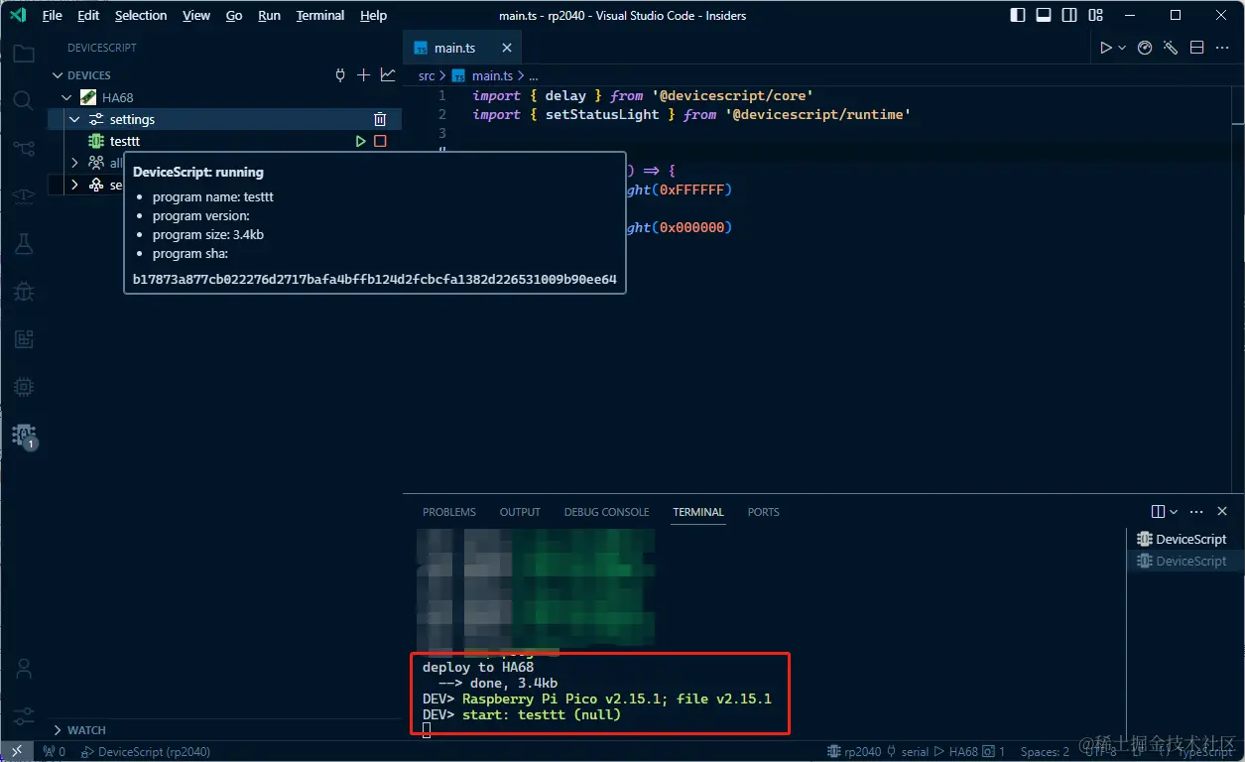The height and width of the screenshot is (762, 1245).
Task: Open the View menu
Action: pos(196,15)
